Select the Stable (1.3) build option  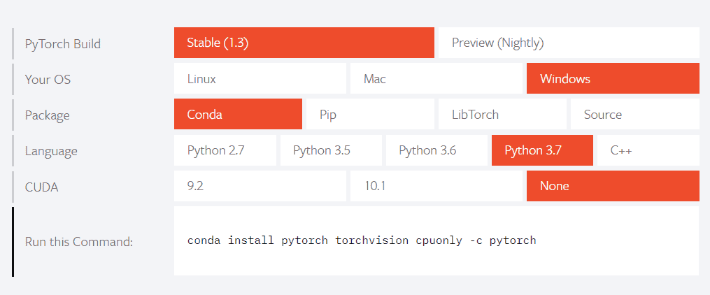click(304, 43)
